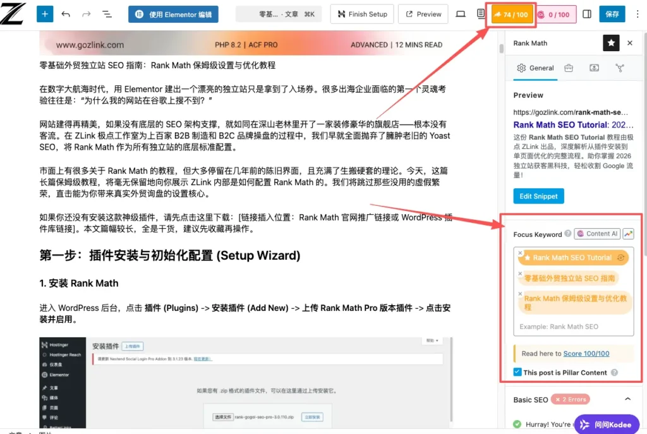This screenshot has width=647, height=434.
Task: Select keyword tag Rank Math 保姆级设置与优化教程
Action: pyautogui.click(x=575, y=303)
